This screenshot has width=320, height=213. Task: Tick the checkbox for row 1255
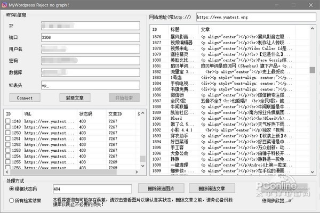tap(8, 162)
